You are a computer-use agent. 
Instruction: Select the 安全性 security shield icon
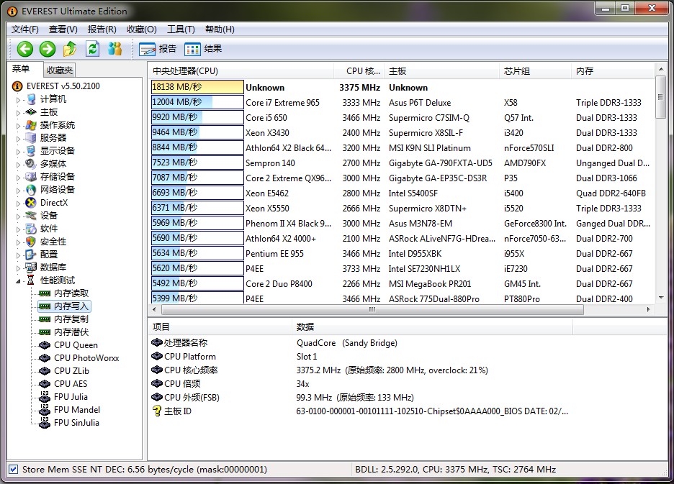31,242
